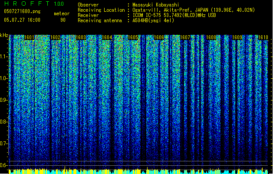Screen dimensions: 273x174
Task: Click the observer name Masayuki Kobayashi
Action: click(x=156, y=5)
